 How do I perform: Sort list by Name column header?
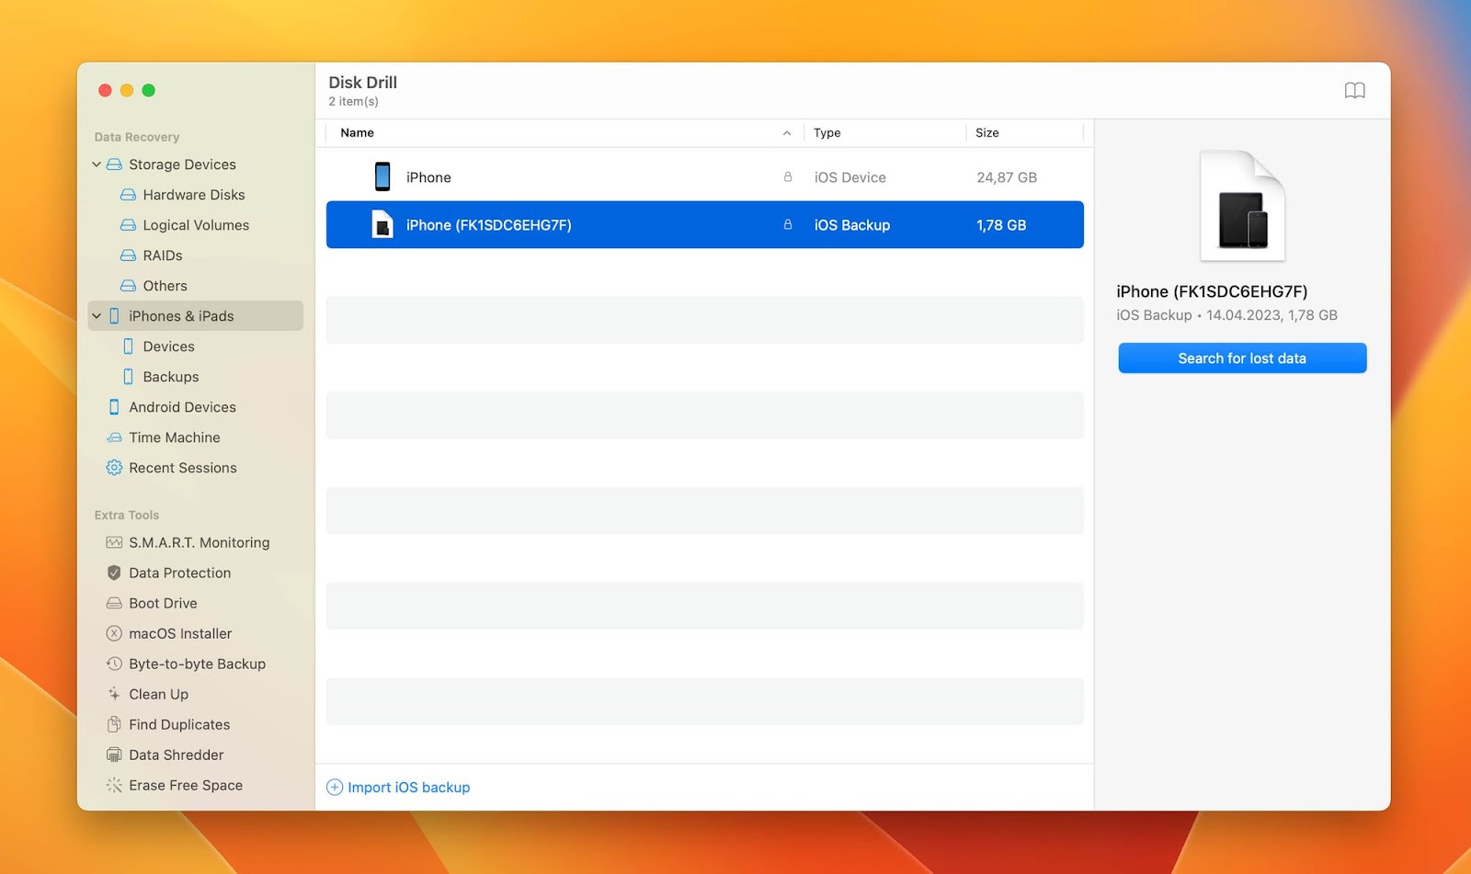click(357, 133)
